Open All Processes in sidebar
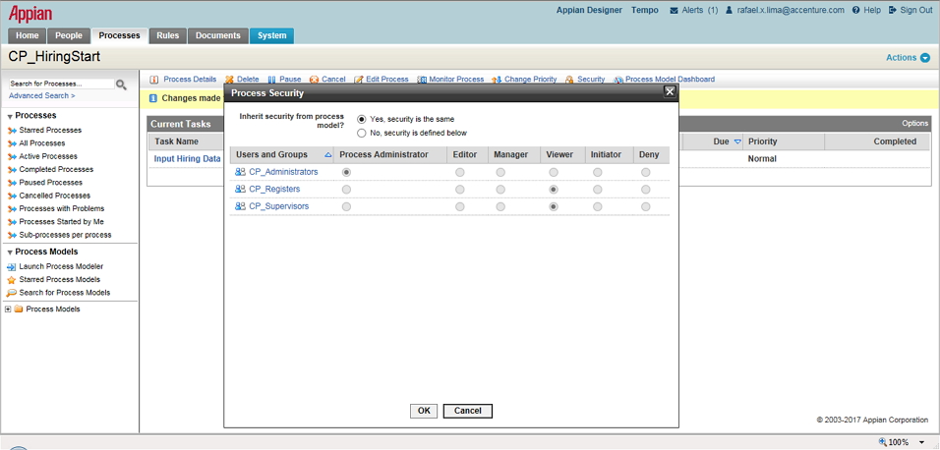This screenshot has width=940, height=450. (42, 143)
